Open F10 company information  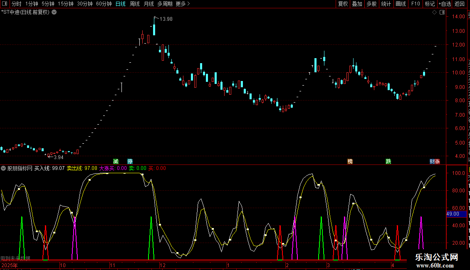click(416, 4)
